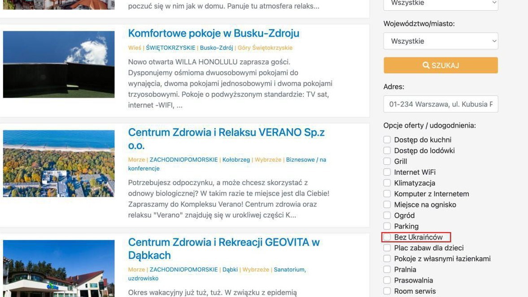Viewport: 528px width, 297px height.
Task: Open the Województwo/miasto dropdown
Action: click(x=441, y=41)
